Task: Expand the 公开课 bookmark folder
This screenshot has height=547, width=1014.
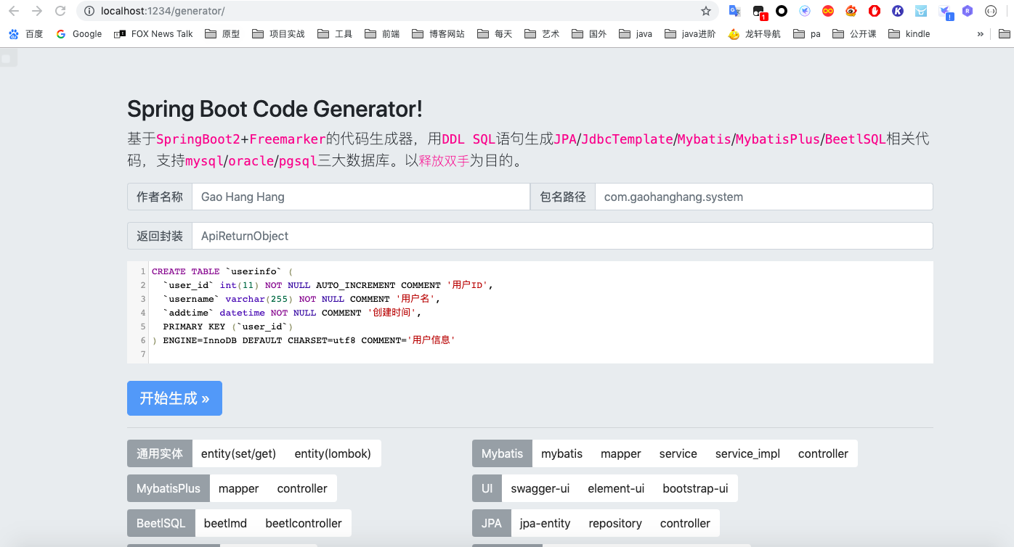Action: pos(854,33)
